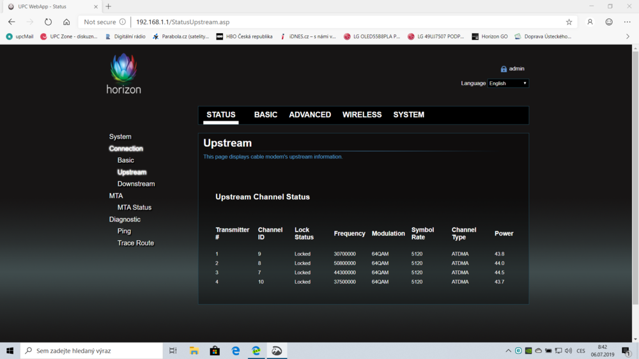
Task: Star this page as a favorite
Action: point(569,22)
